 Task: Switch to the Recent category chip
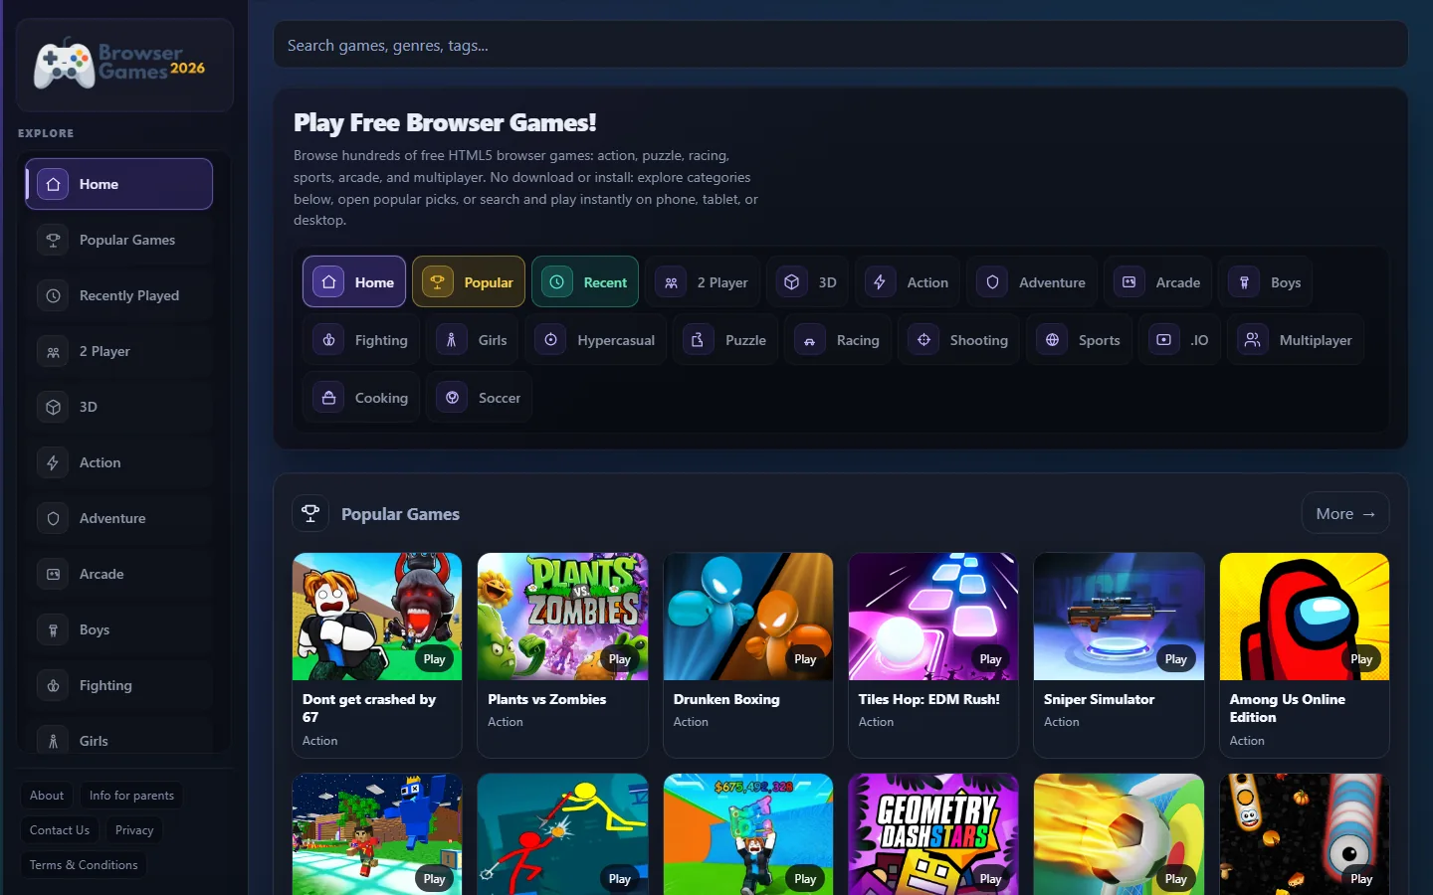[585, 282]
